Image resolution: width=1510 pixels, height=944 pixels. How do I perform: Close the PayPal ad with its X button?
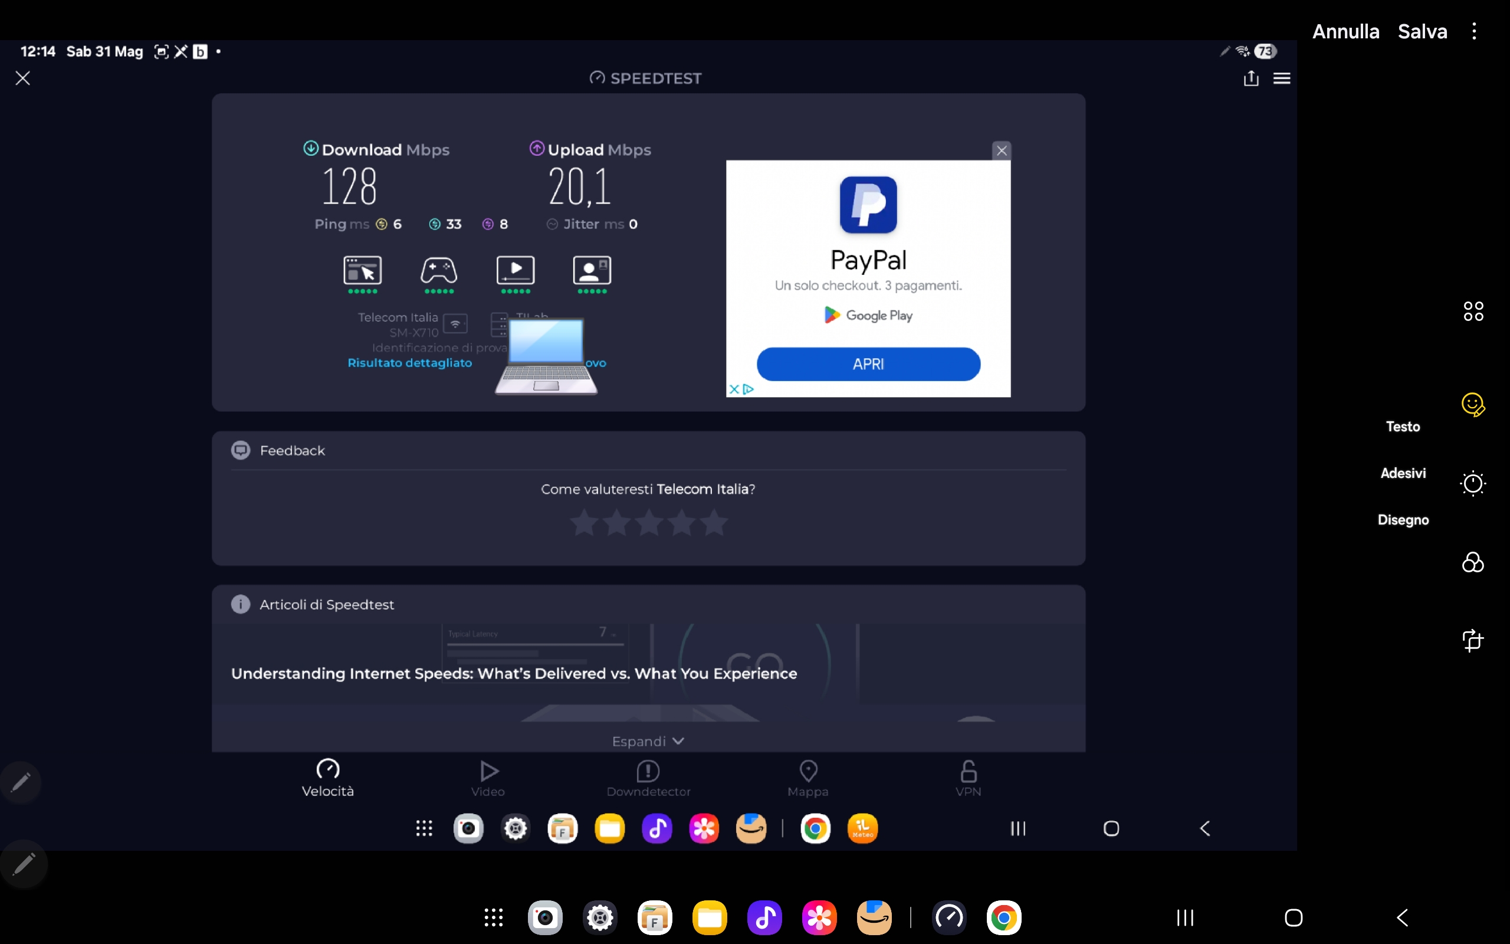coord(1002,150)
